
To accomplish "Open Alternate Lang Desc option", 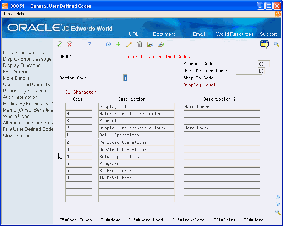I will (x=28, y=123).
